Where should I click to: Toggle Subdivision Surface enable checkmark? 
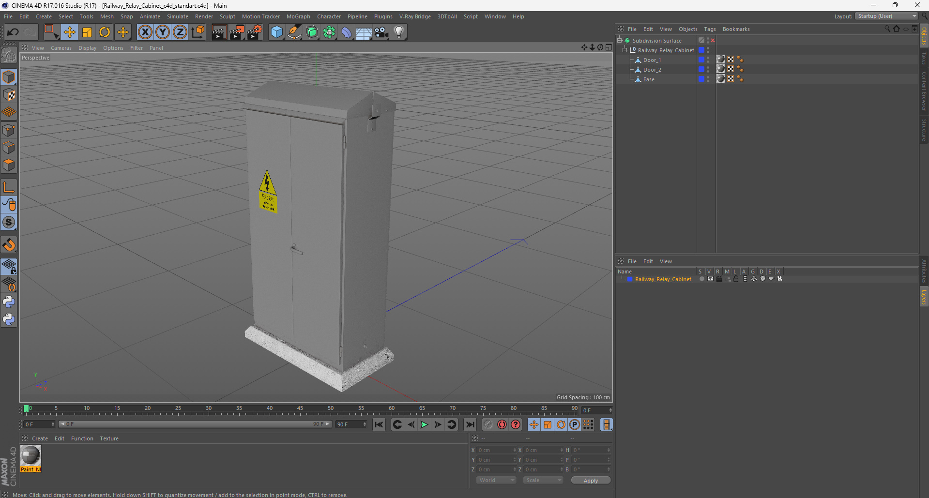(713, 41)
